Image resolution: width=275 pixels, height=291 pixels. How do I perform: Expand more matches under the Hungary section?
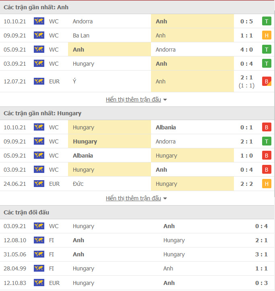click(x=136, y=198)
